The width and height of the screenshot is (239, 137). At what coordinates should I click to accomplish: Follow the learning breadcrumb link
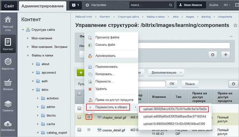pyautogui.click(x=206, y=17)
